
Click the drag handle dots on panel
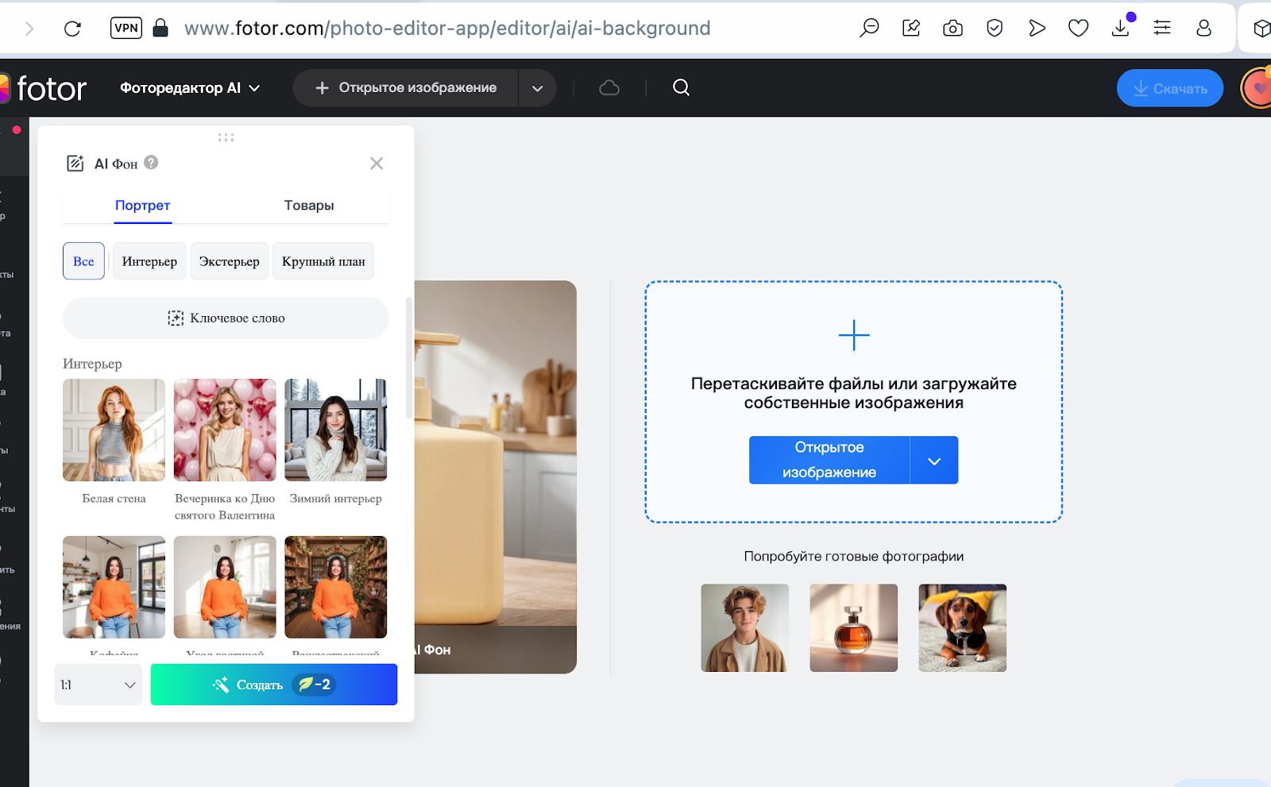pos(226,137)
